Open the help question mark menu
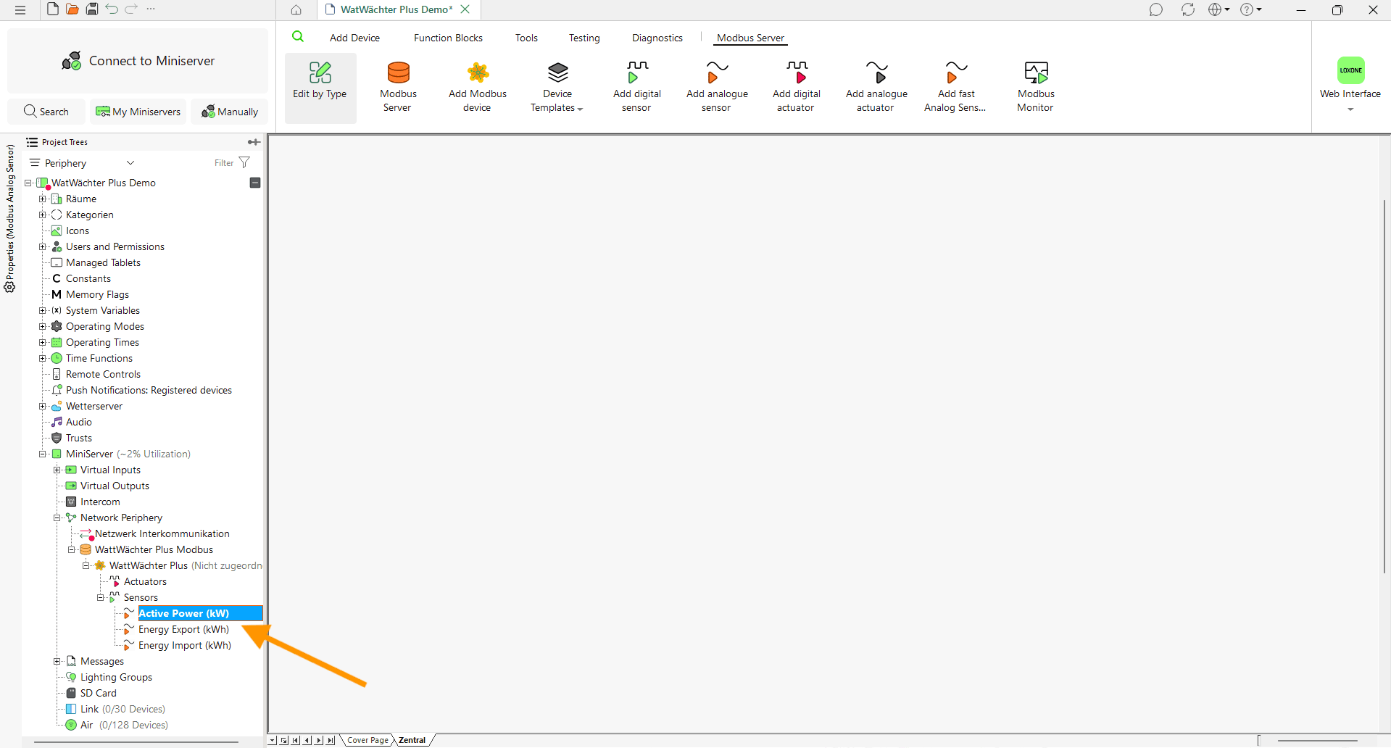Image resolution: width=1391 pixels, height=748 pixels. (1251, 10)
